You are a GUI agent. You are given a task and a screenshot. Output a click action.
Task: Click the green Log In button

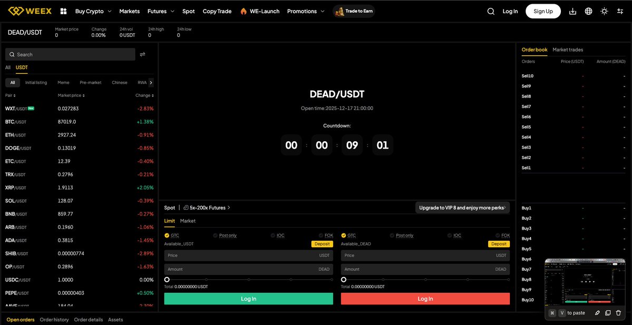(249, 299)
